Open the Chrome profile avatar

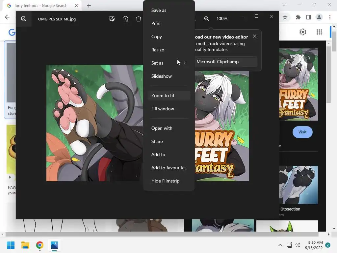[x=319, y=17]
